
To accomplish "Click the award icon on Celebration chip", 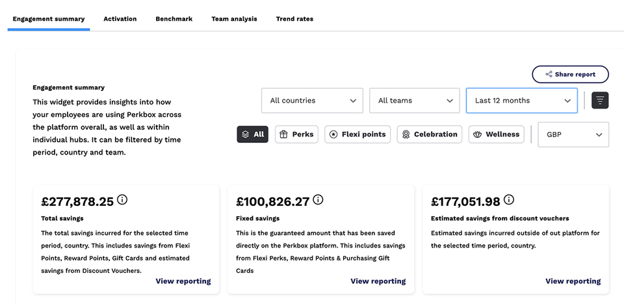I will 406,134.
